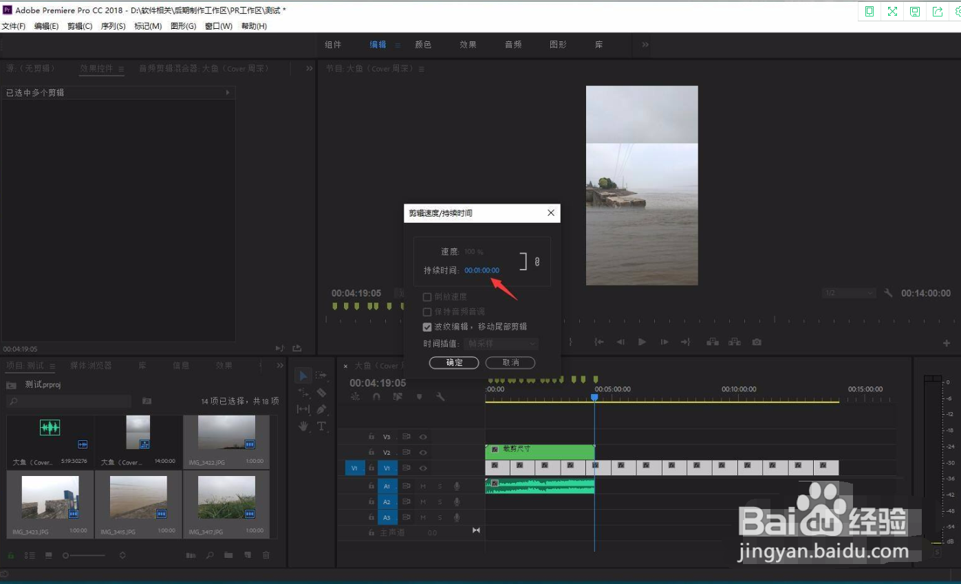Select the Slip tool
This screenshot has height=584, width=961.
click(x=303, y=409)
